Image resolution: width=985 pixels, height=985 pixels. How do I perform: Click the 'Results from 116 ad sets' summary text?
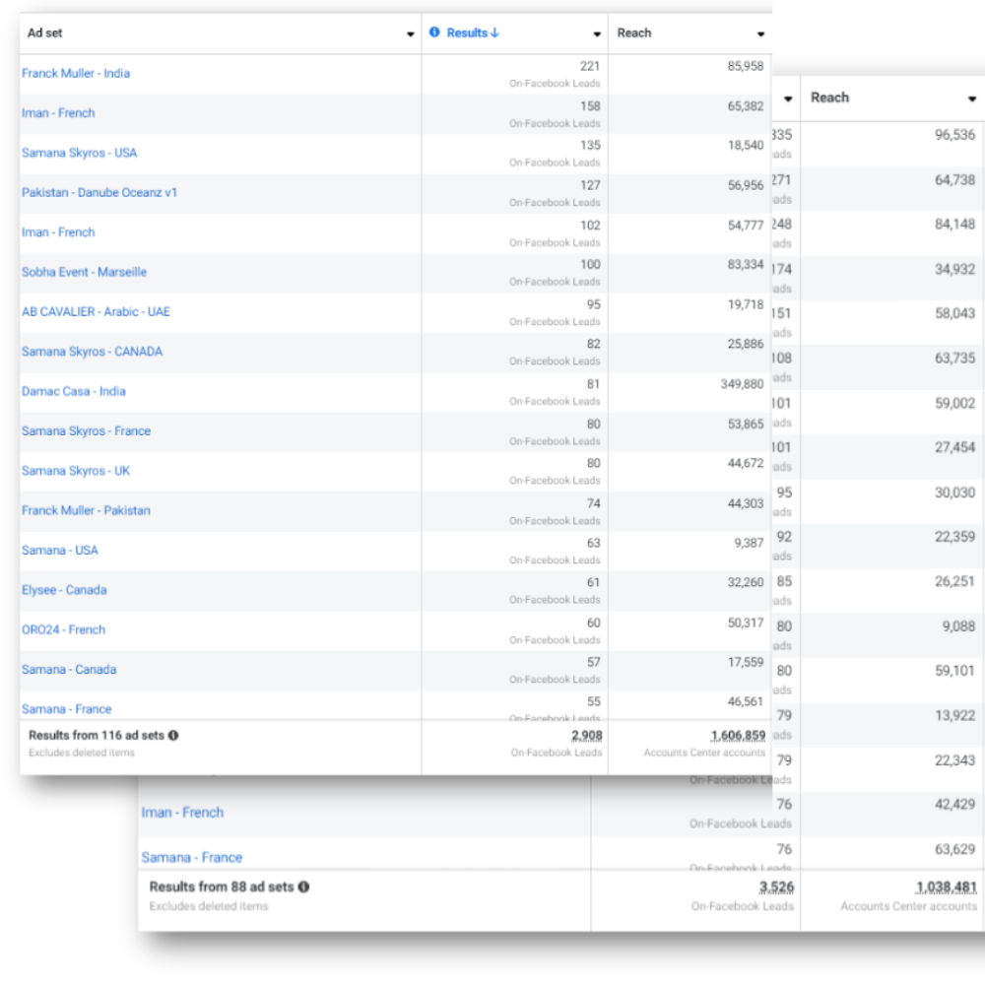(97, 735)
